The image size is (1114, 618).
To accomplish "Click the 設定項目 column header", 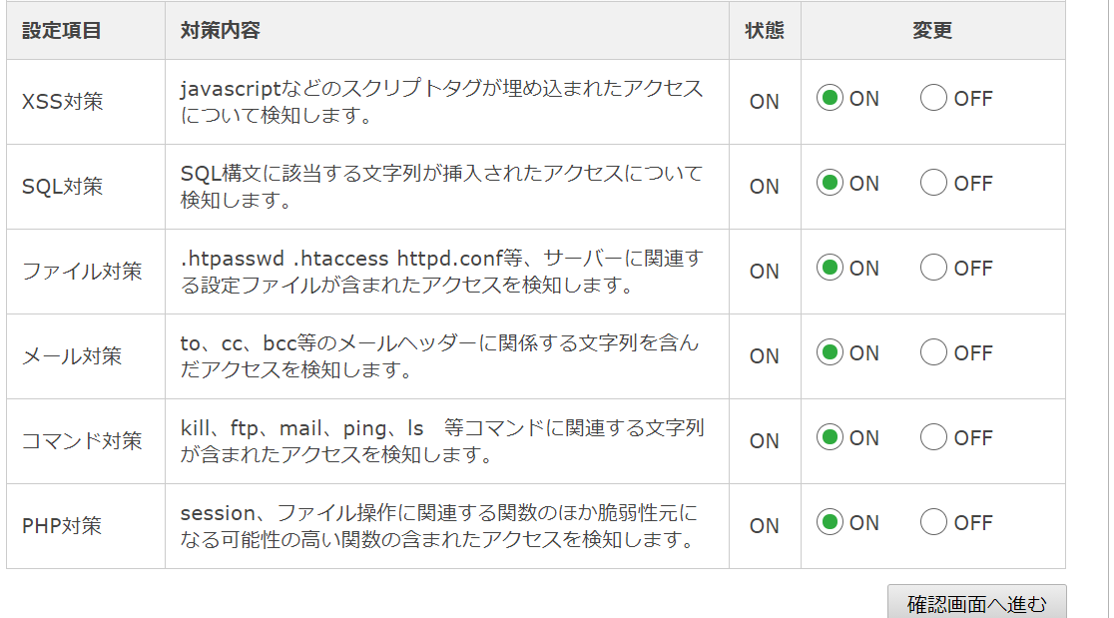I will point(62,31).
